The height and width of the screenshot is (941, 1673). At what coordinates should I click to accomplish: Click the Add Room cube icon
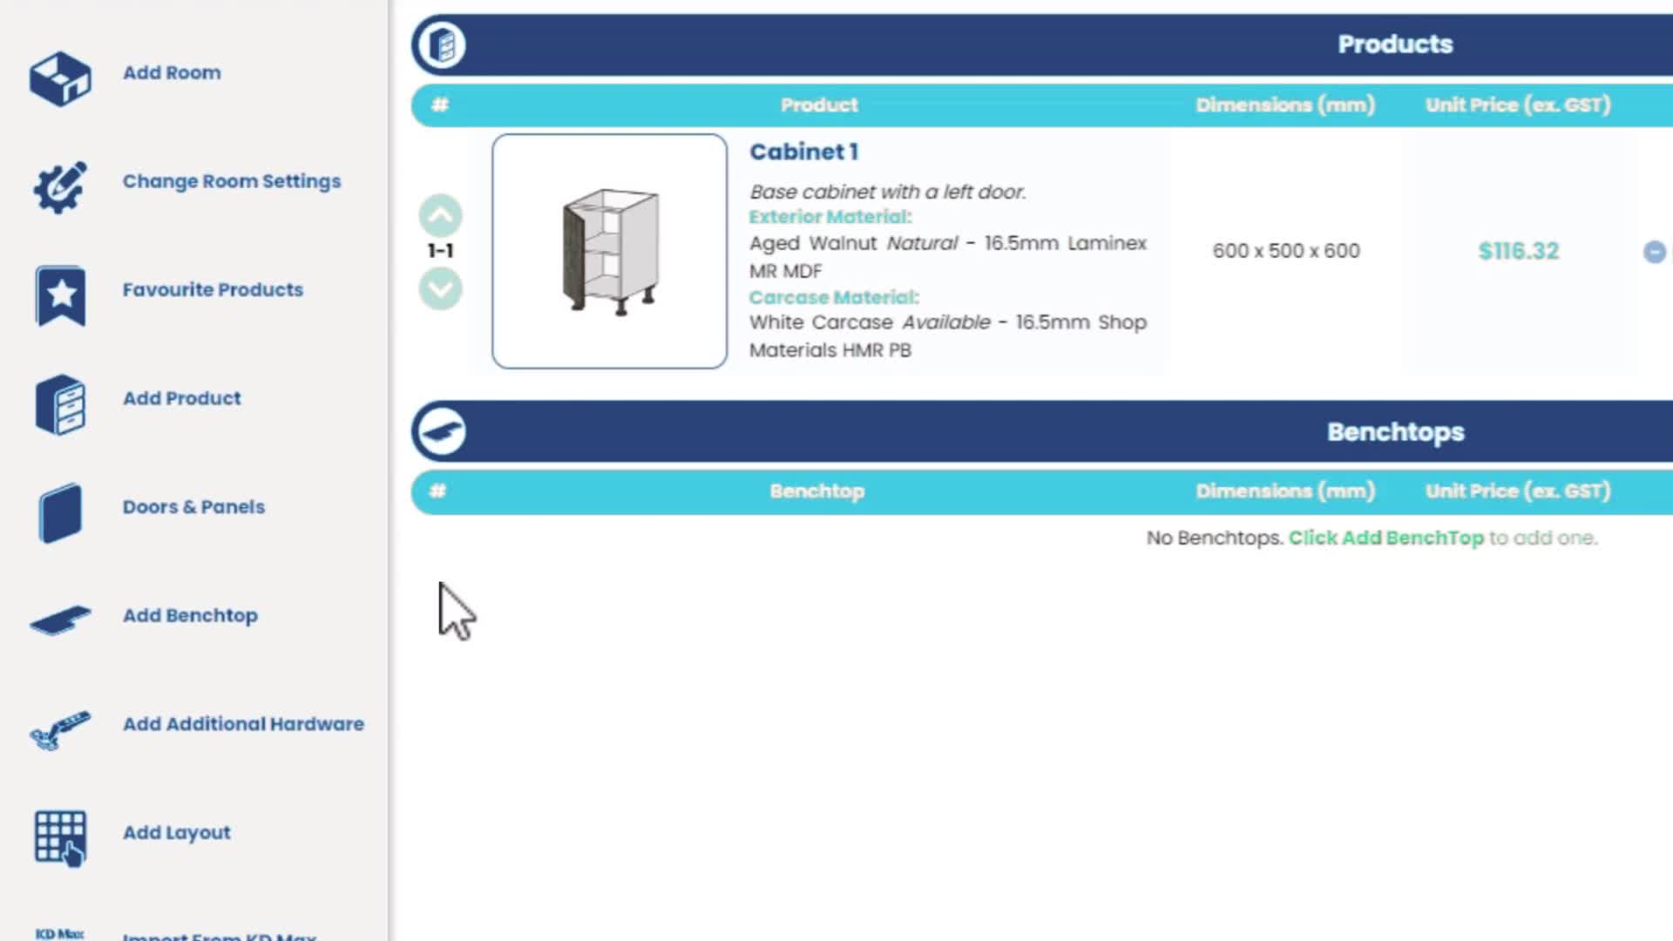coord(60,78)
